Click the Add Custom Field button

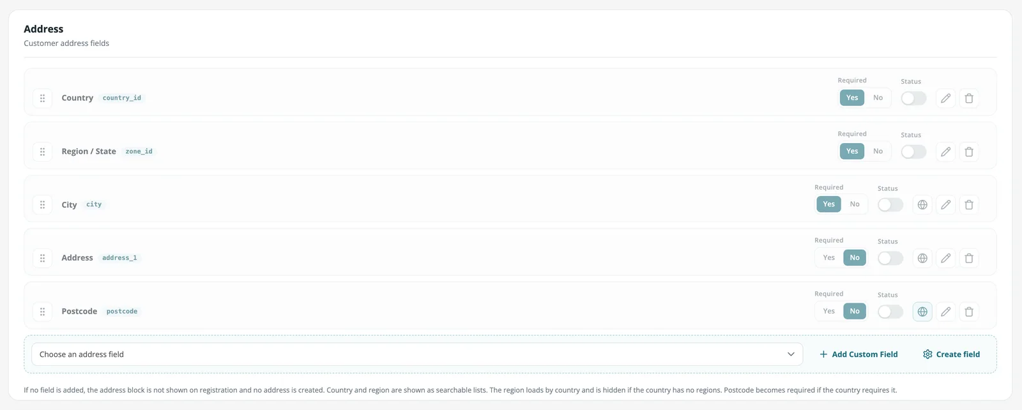click(858, 354)
